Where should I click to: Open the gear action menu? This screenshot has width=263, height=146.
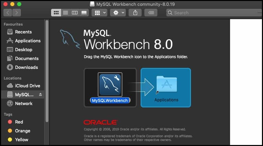coord(118,13)
